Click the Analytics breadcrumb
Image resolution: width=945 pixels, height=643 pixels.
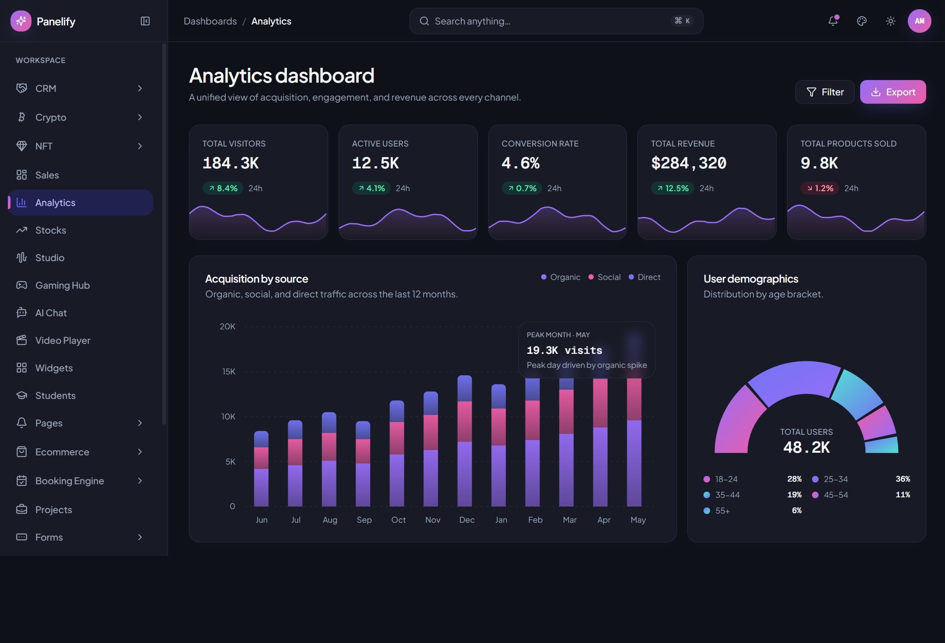tap(271, 21)
